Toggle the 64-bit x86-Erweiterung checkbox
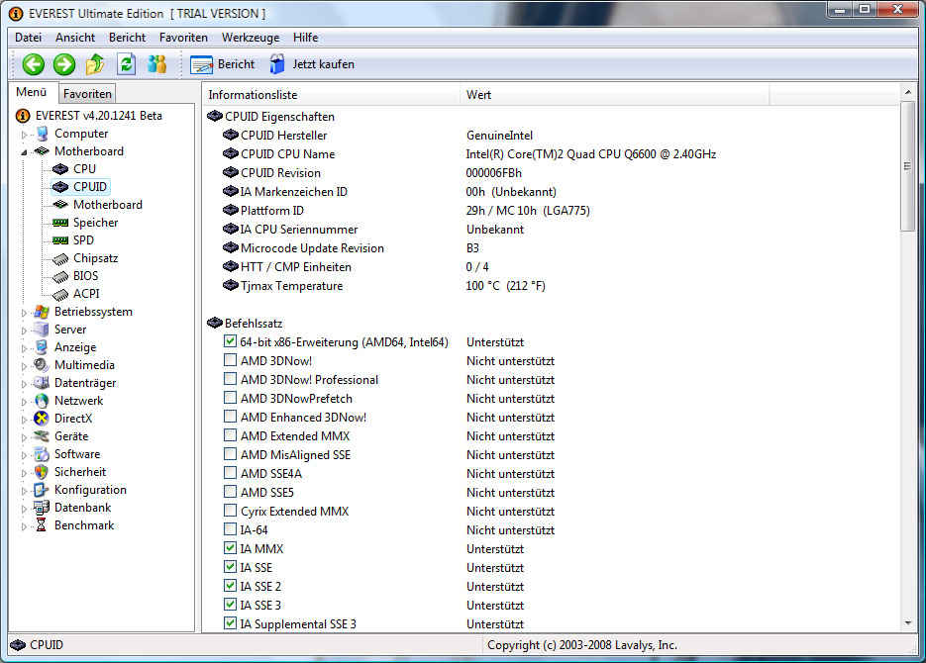The width and height of the screenshot is (926, 663). pyautogui.click(x=231, y=341)
